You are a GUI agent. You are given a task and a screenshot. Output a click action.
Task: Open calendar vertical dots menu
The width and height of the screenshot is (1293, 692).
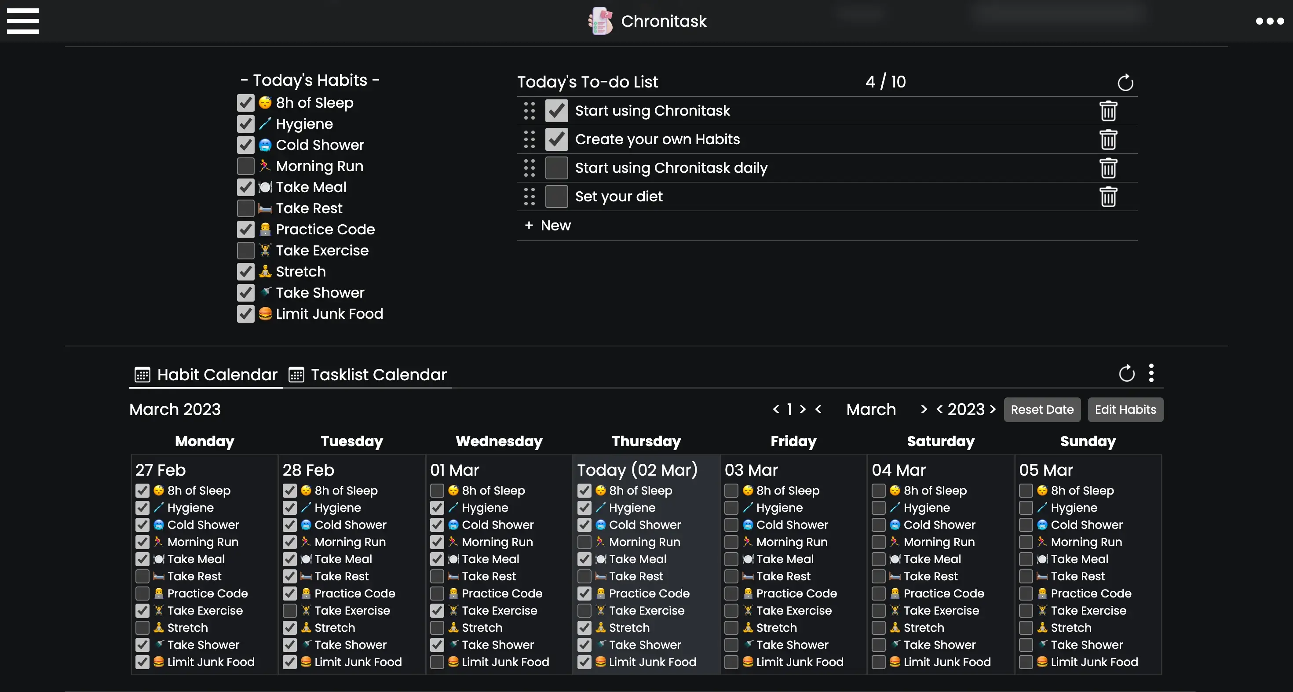click(x=1151, y=373)
